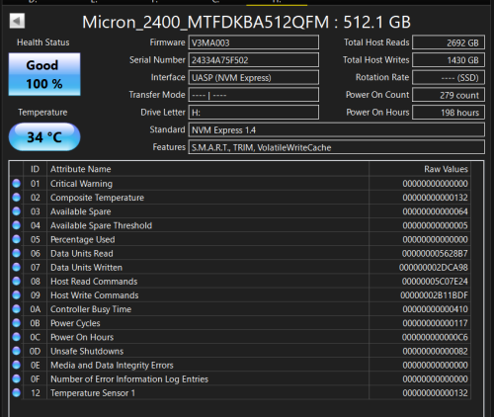
Task: Select the Data Units Read attribute name
Action: click(x=82, y=253)
